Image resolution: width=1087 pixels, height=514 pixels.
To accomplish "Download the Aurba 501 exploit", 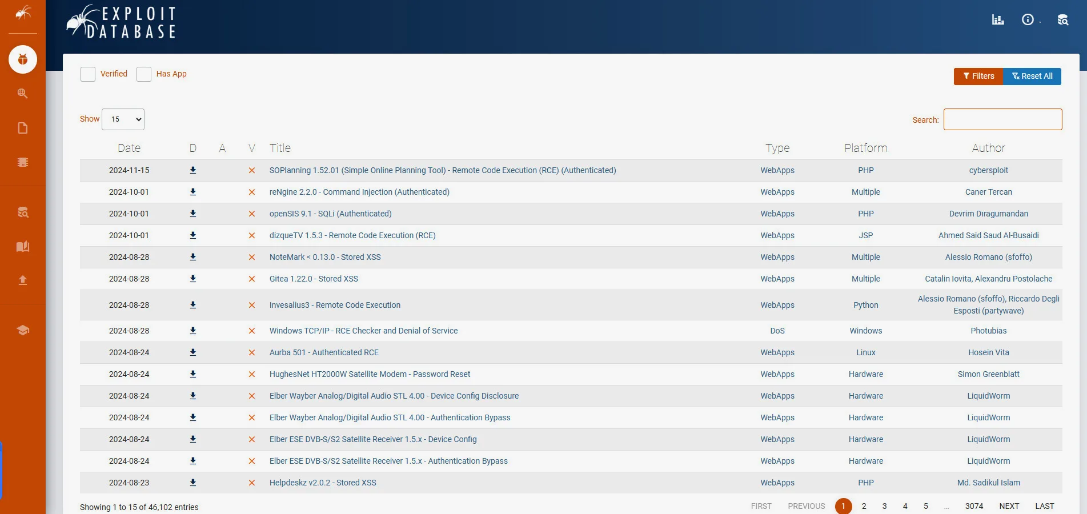I will pyautogui.click(x=193, y=352).
